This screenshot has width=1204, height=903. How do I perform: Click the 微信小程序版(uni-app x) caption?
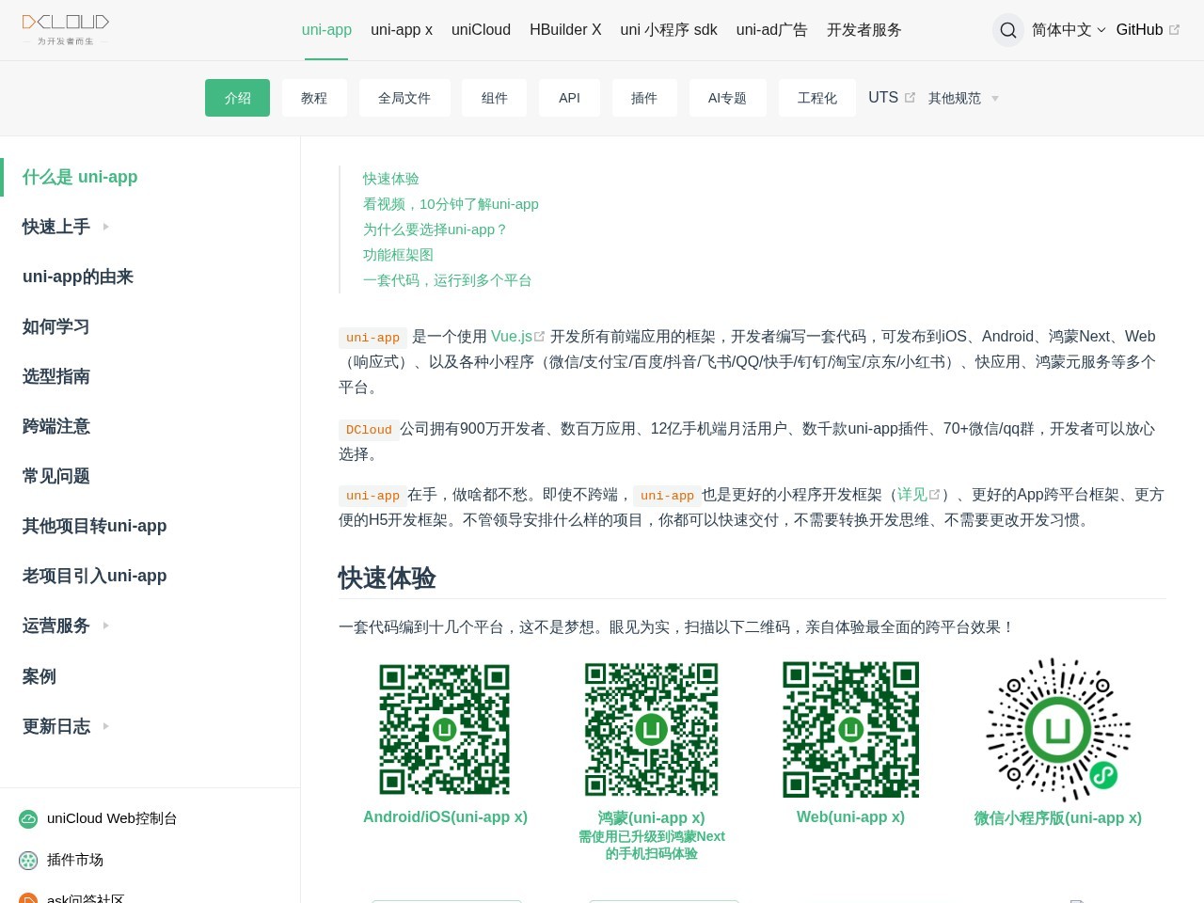[1058, 817]
